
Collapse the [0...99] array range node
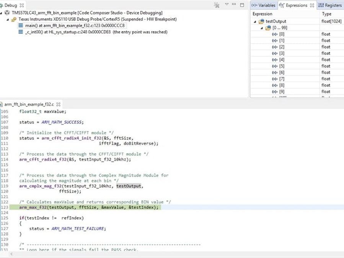pyautogui.click(x=262, y=28)
